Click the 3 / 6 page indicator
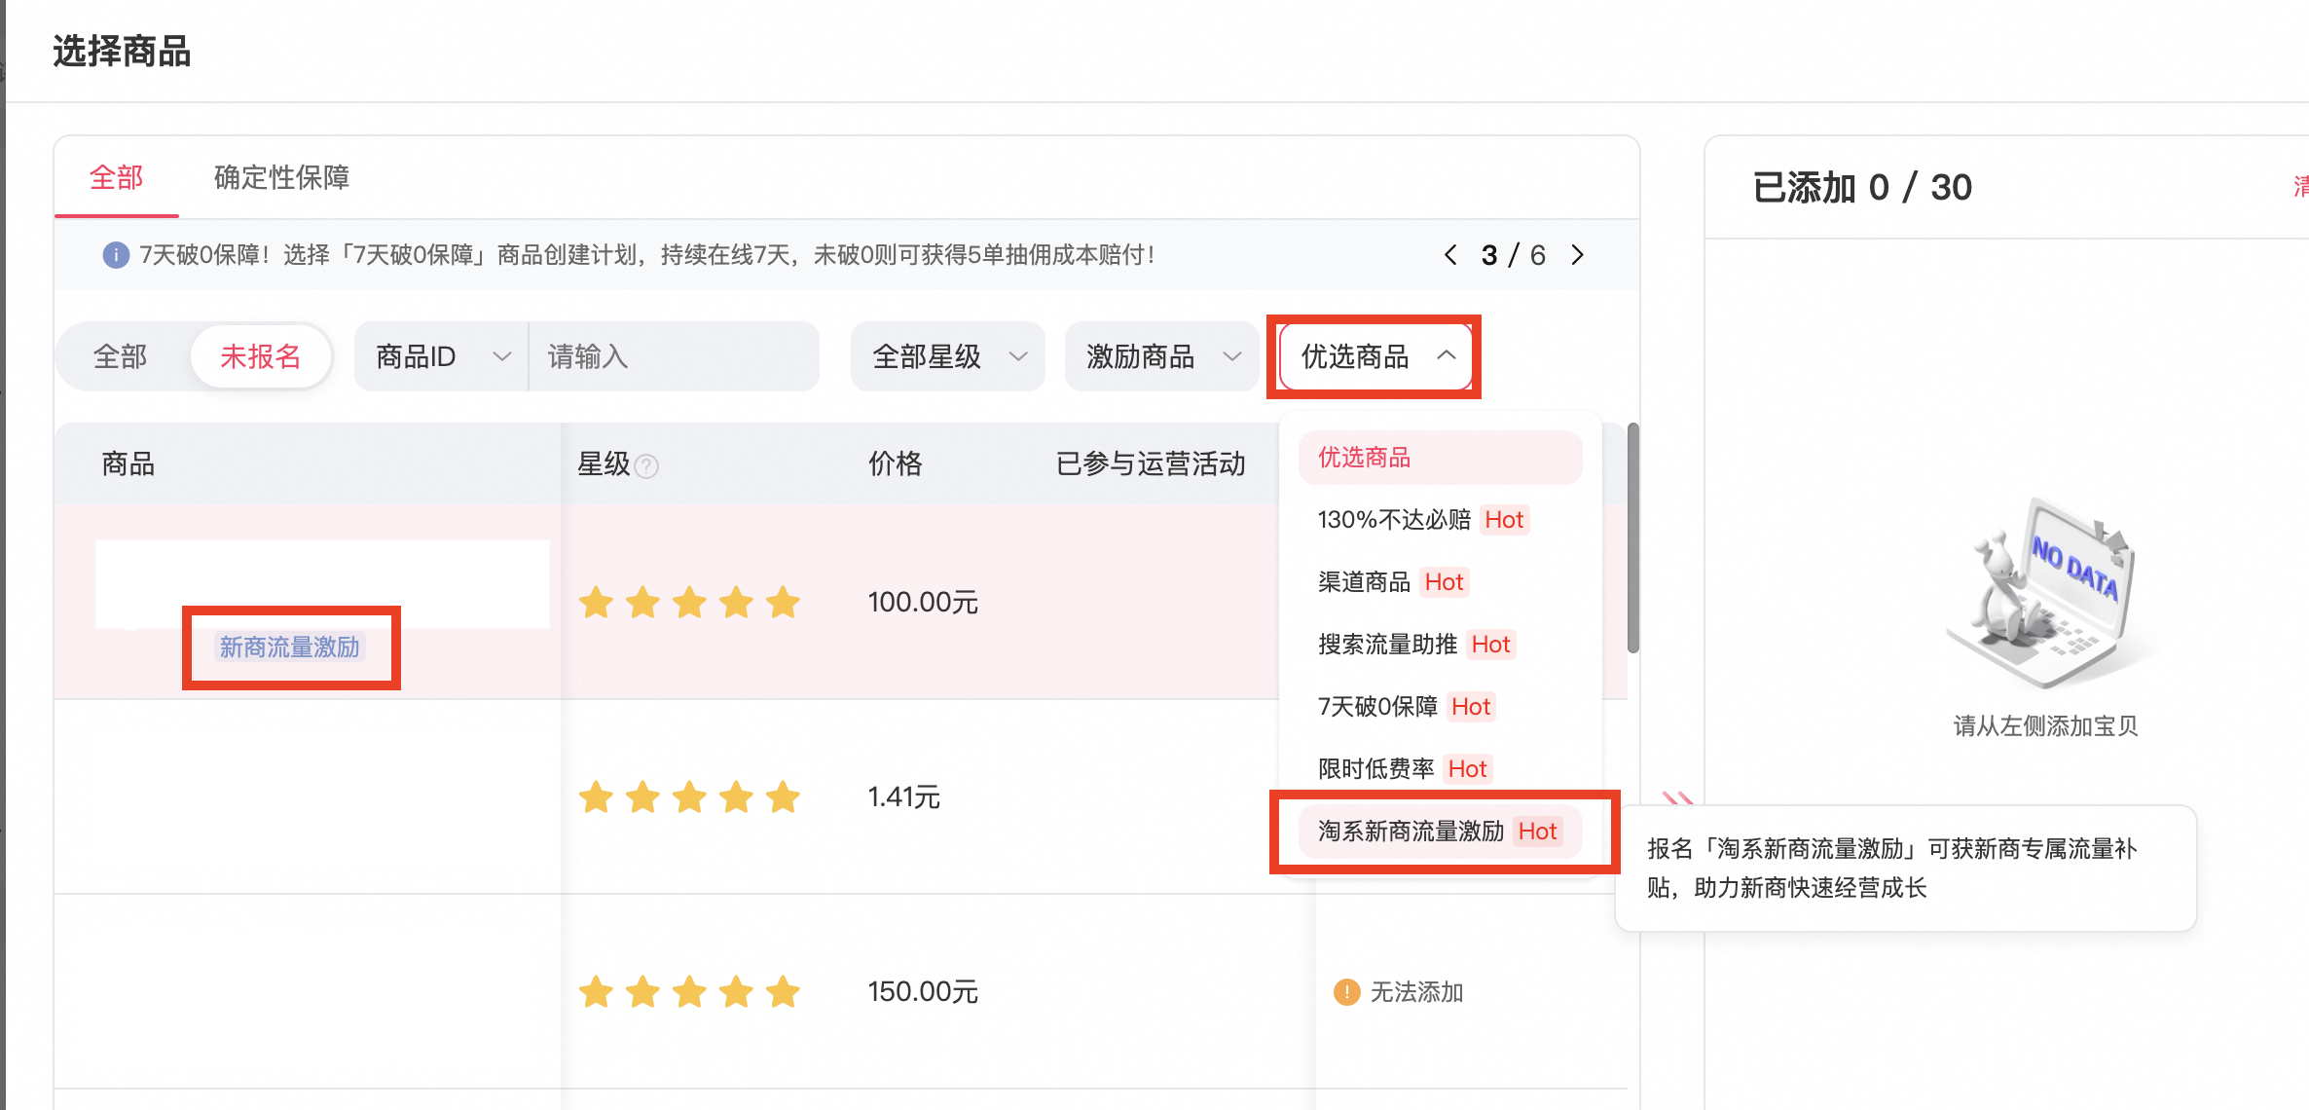2309x1110 pixels. point(1513,255)
